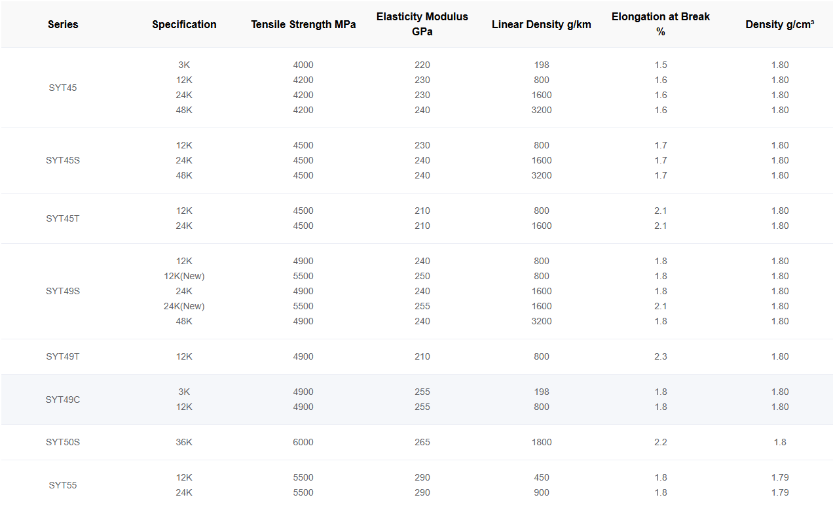Click the Elongation at Break % header

(x=660, y=24)
